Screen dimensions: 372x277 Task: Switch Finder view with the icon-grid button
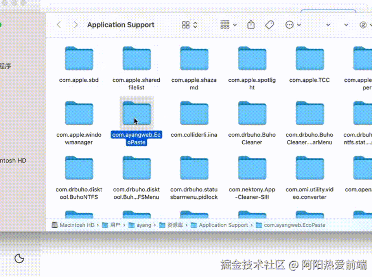tap(189, 25)
